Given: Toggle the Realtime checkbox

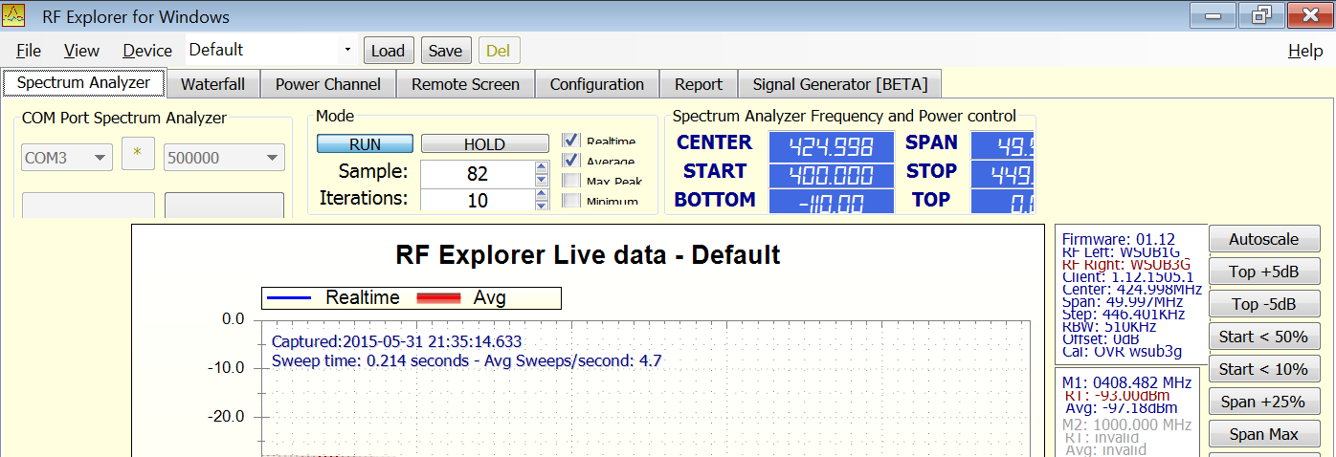Looking at the screenshot, I should coord(570,141).
